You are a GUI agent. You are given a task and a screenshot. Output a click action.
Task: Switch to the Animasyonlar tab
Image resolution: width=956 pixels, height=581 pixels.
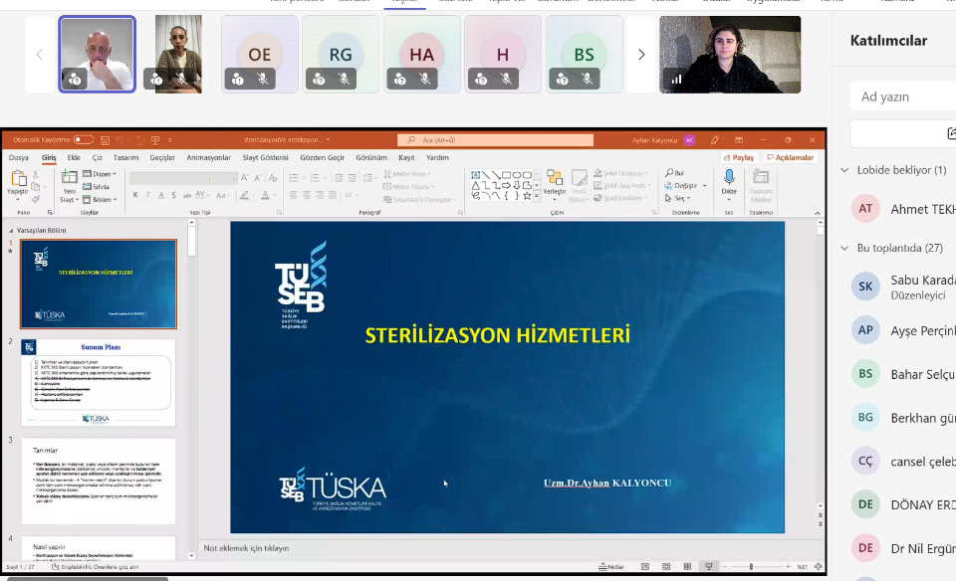coord(208,157)
